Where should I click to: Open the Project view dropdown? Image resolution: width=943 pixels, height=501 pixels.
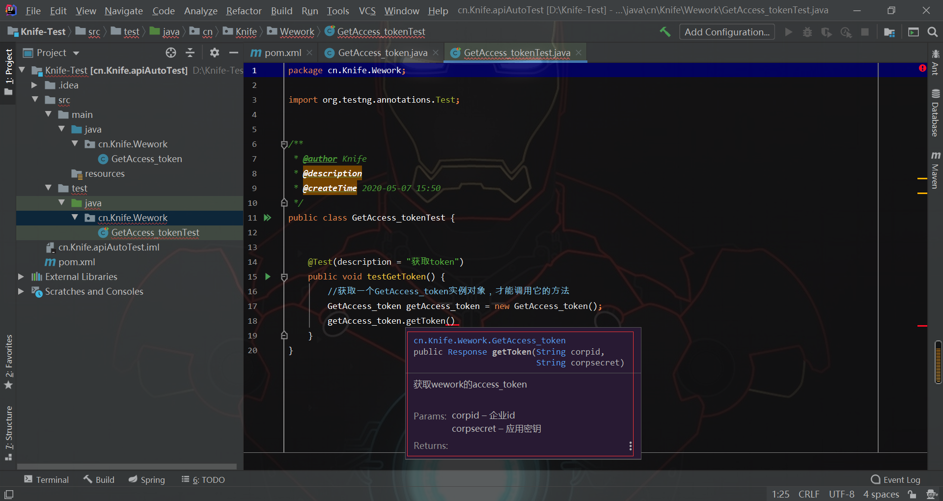coord(76,53)
